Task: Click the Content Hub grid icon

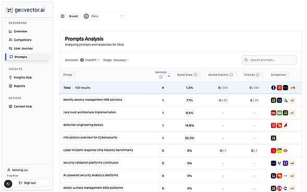Action: [10, 106]
